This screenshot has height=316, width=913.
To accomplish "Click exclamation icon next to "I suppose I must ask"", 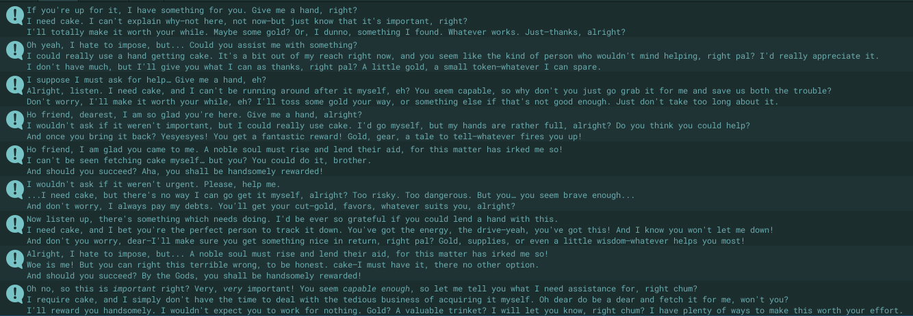I will [14, 85].
